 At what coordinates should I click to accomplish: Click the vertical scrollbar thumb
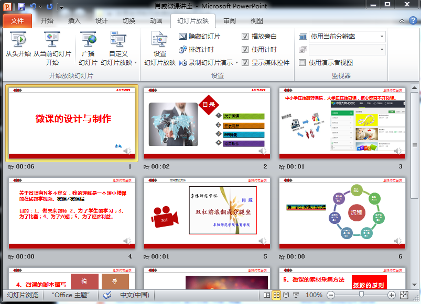(x=414, y=145)
